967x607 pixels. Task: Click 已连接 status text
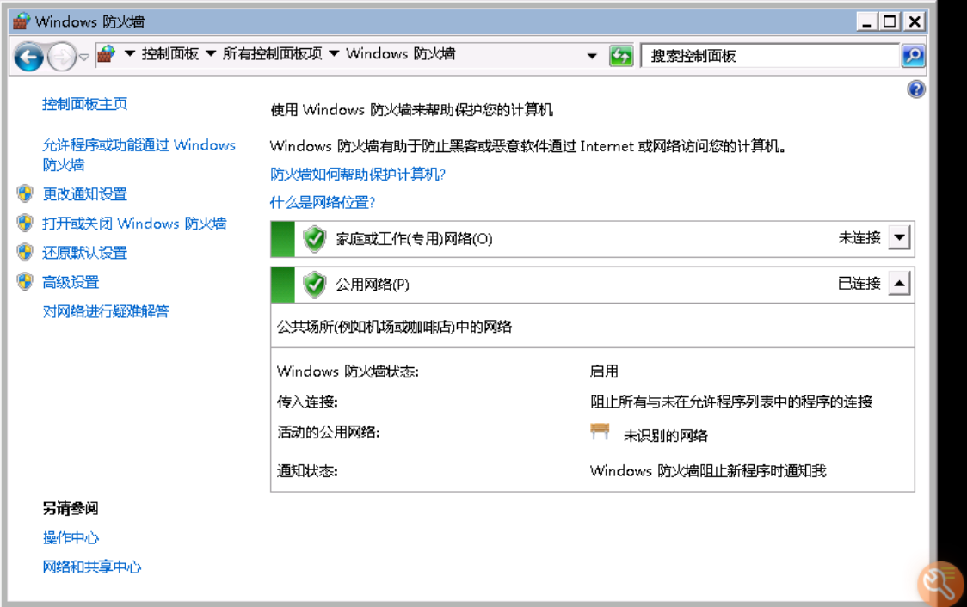[859, 284]
